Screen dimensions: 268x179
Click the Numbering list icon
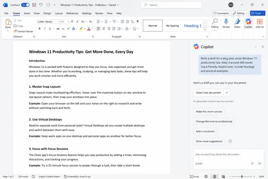[106, 22]
